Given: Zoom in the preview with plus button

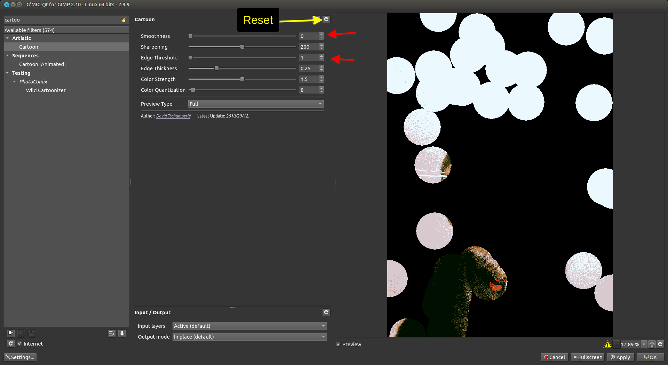Looking at the screenshot, I should (x=652, y=344).
